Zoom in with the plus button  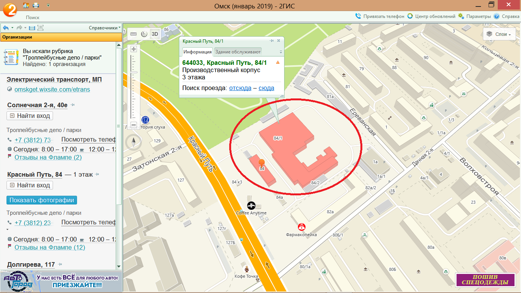[x=133, y=49]
